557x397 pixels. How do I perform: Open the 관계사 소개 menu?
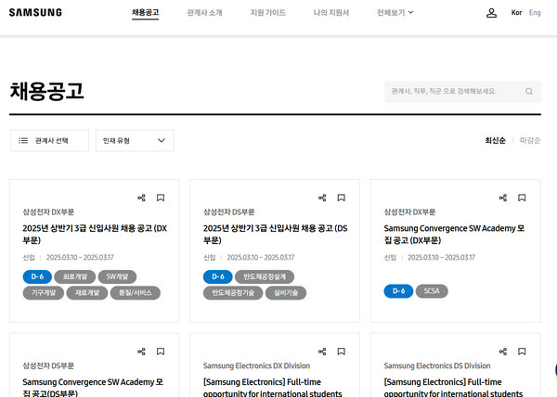click(204, 13)
